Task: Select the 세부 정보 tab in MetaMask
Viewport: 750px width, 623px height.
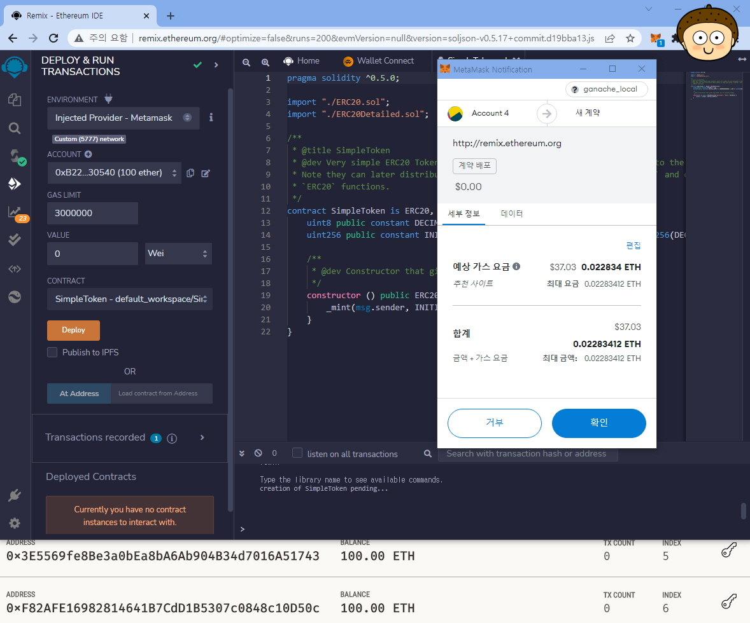Action: pos(463,214)
